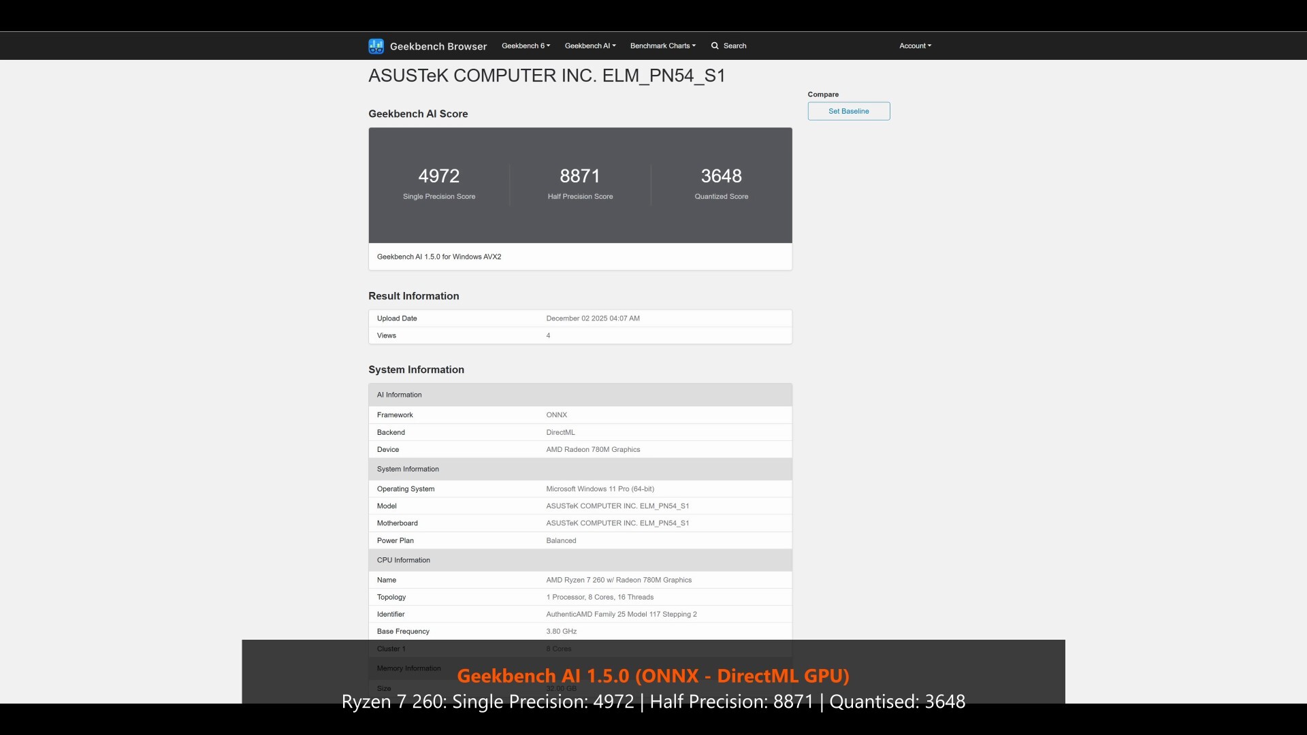The height and width of the screenshot is (735, 1307).
Task: Select the CPU Information header row
Action: pyautogui.click(x=403, y=560)
